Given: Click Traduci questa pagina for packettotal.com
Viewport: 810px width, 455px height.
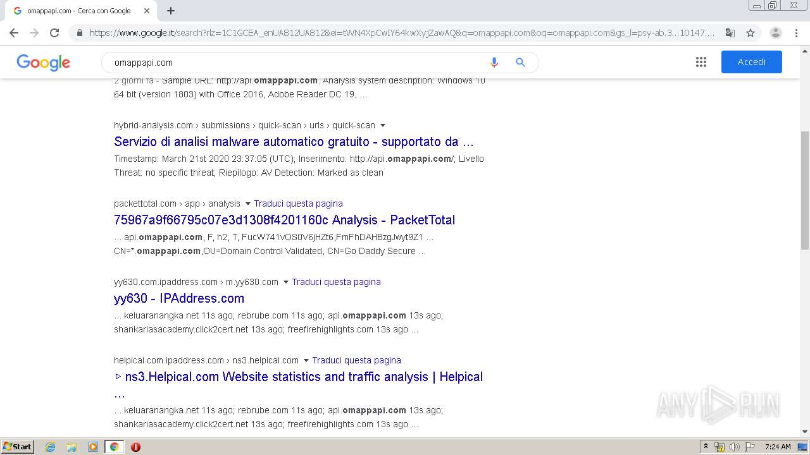Looking at the screenshot, I should pyautogui.click(x=298, y=203).
